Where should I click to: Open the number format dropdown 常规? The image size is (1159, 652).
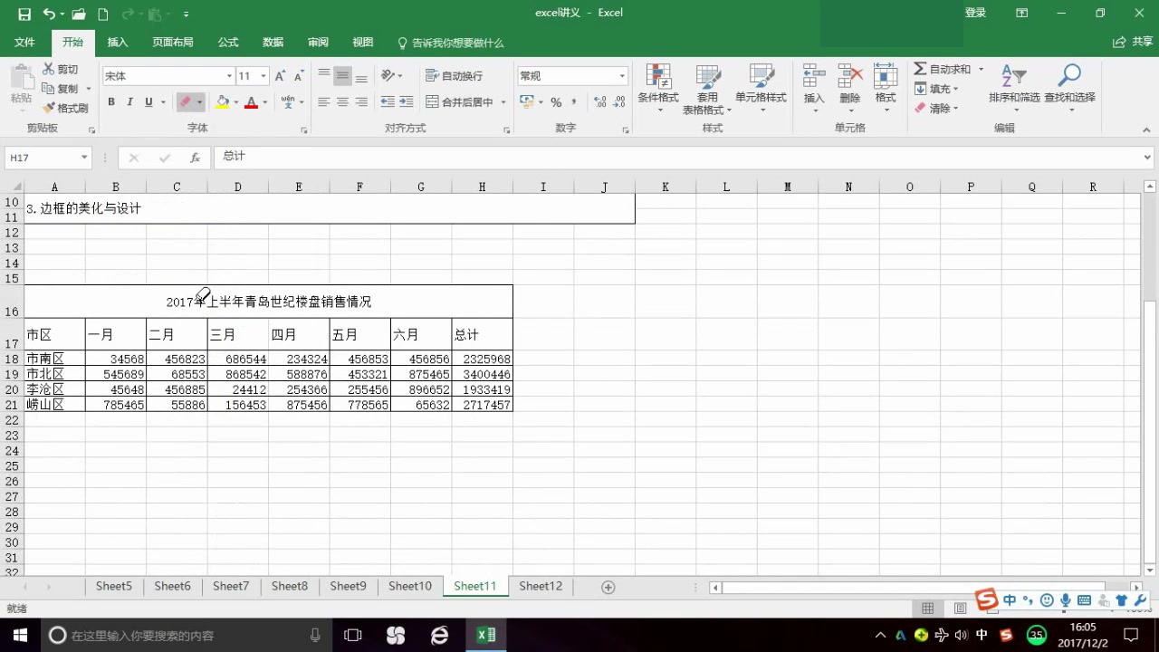click(622, 76)
